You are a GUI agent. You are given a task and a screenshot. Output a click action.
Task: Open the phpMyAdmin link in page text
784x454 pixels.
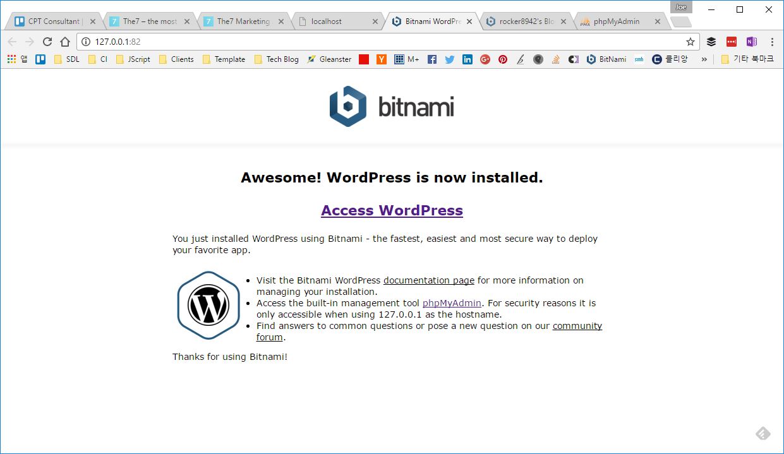(x=452, y=303)
